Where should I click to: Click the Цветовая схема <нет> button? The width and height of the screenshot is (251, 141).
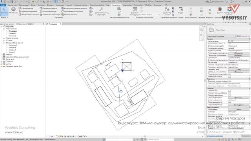pos(238,70)
